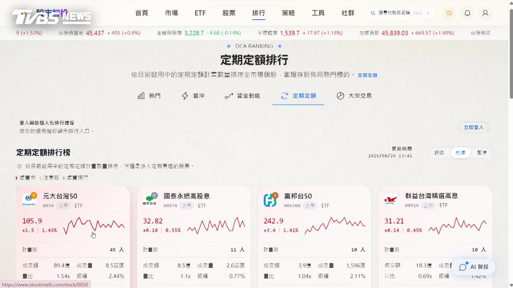Click the 群益台灣精選高息 price sparkline chart

click(457, 225)
